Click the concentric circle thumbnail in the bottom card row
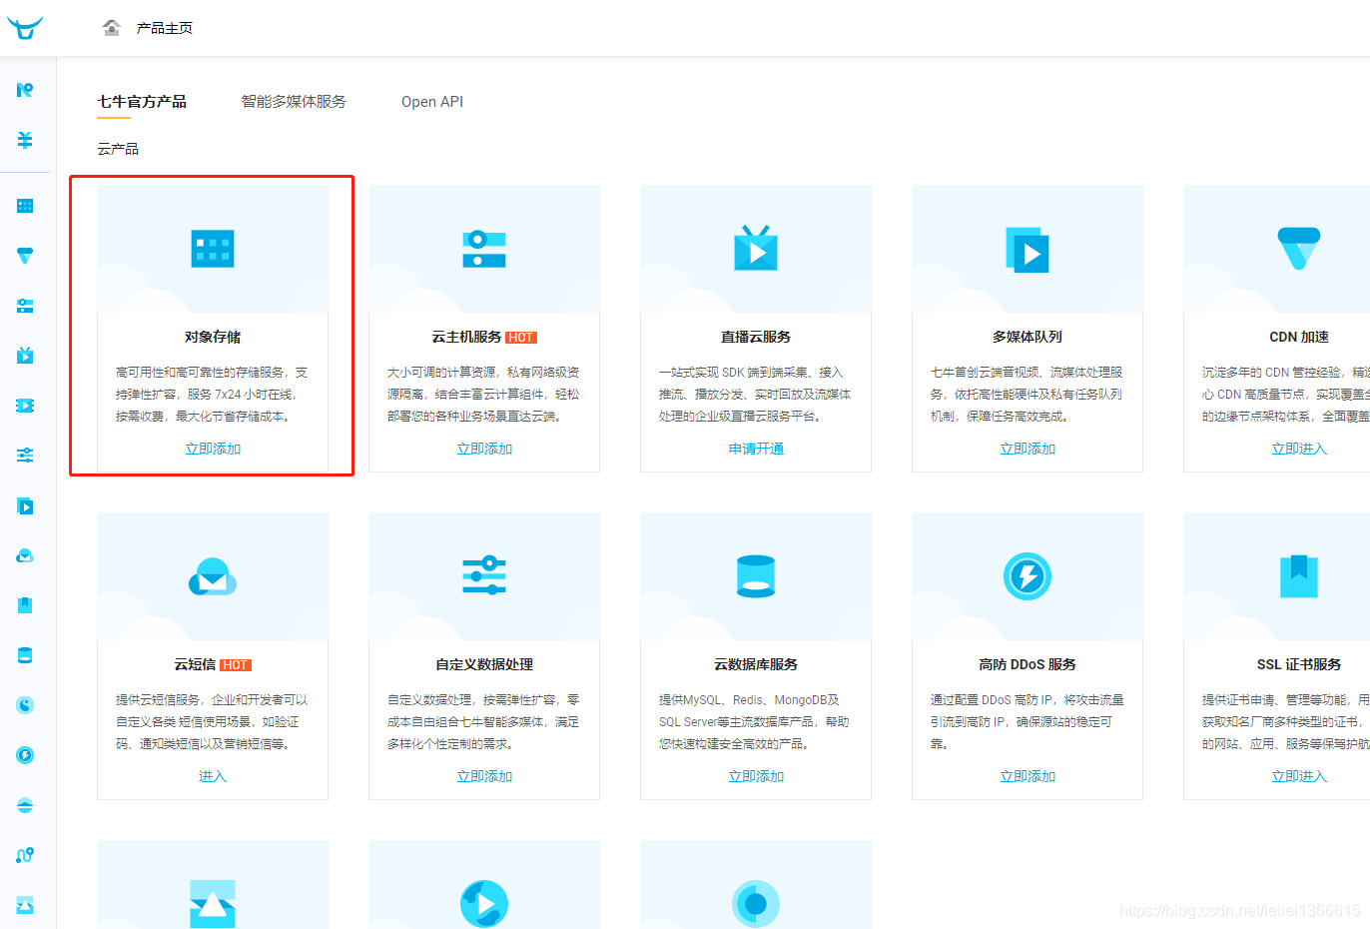Screen dimensions: 1370x929 (756, 904)
